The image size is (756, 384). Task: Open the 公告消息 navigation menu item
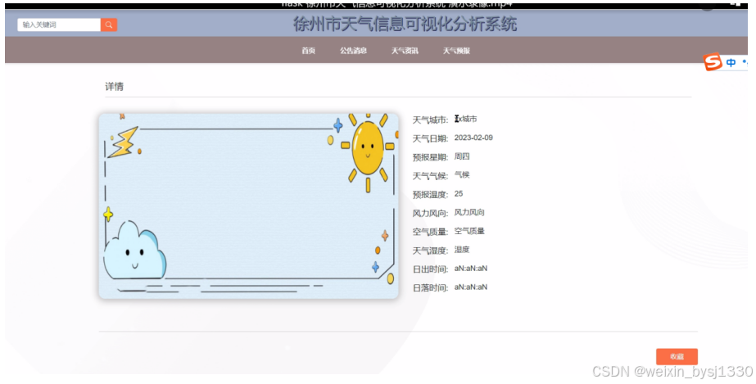coord(353,51)
